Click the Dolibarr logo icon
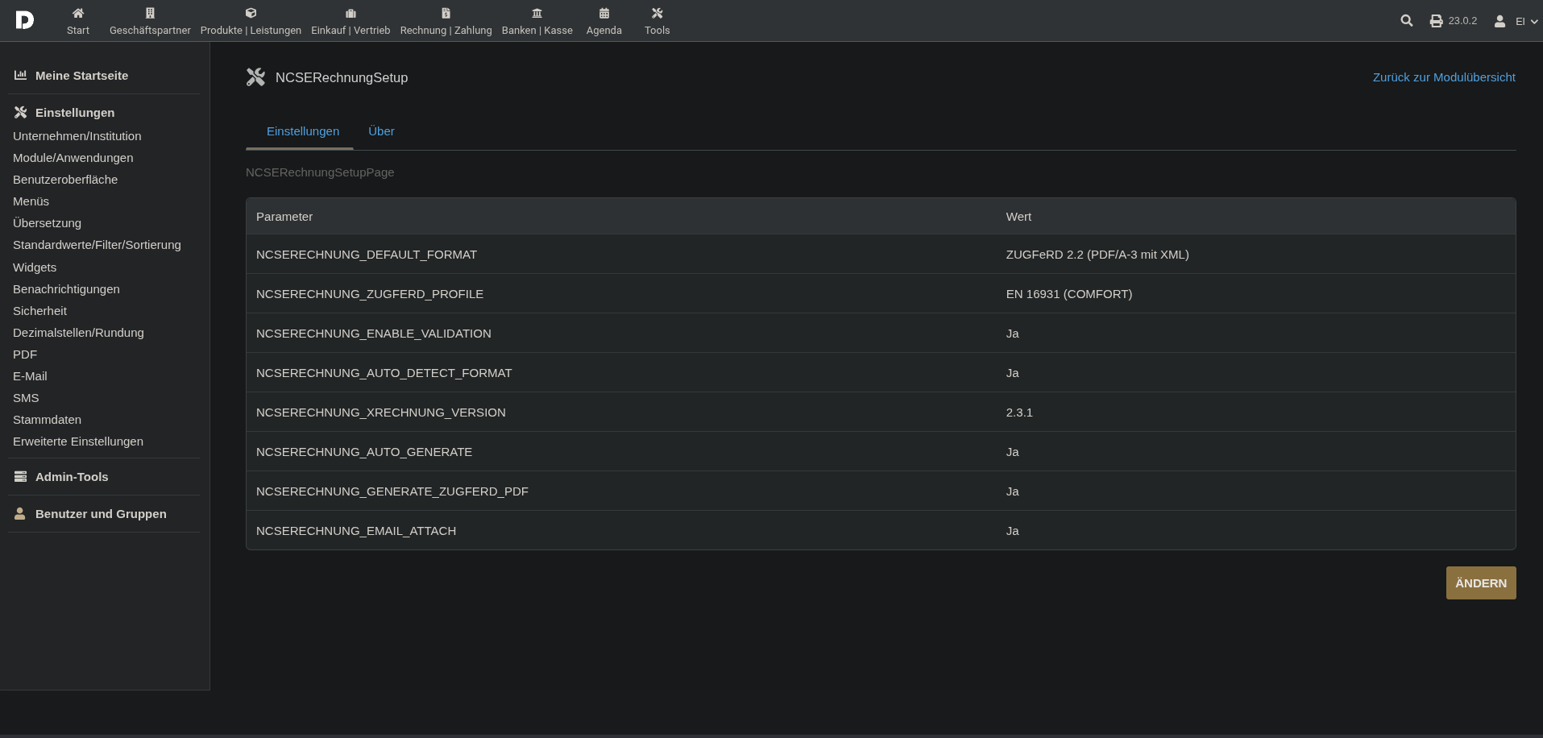 click(25, 20)
